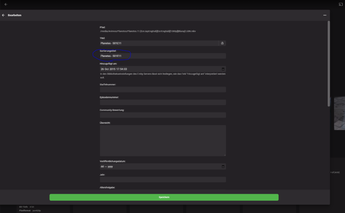This screenshot has width=345, height=213.
Task: Open the three-dots more options menu
Action: (x=325, y=15)
